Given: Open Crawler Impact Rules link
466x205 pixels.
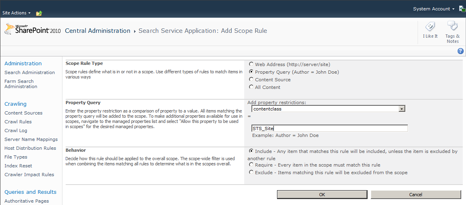Looking at the screenshot, I should point(29,175).
